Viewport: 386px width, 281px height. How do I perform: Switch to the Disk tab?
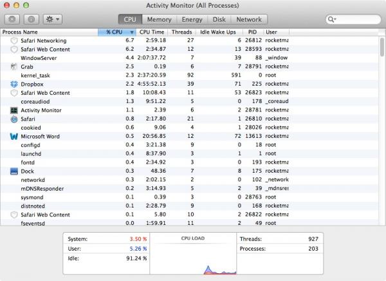pos(219,19)
